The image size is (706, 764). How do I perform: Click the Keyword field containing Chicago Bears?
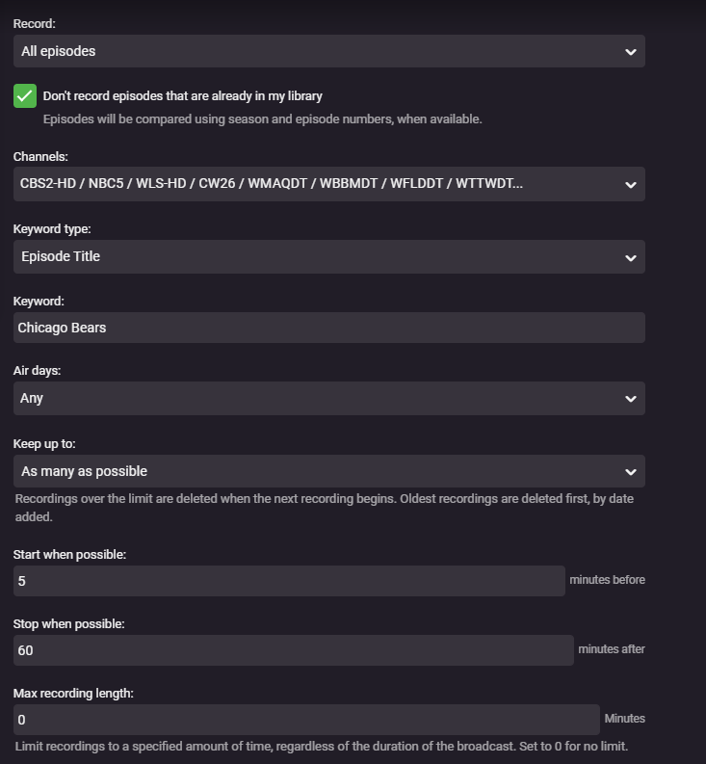(328, 328)
